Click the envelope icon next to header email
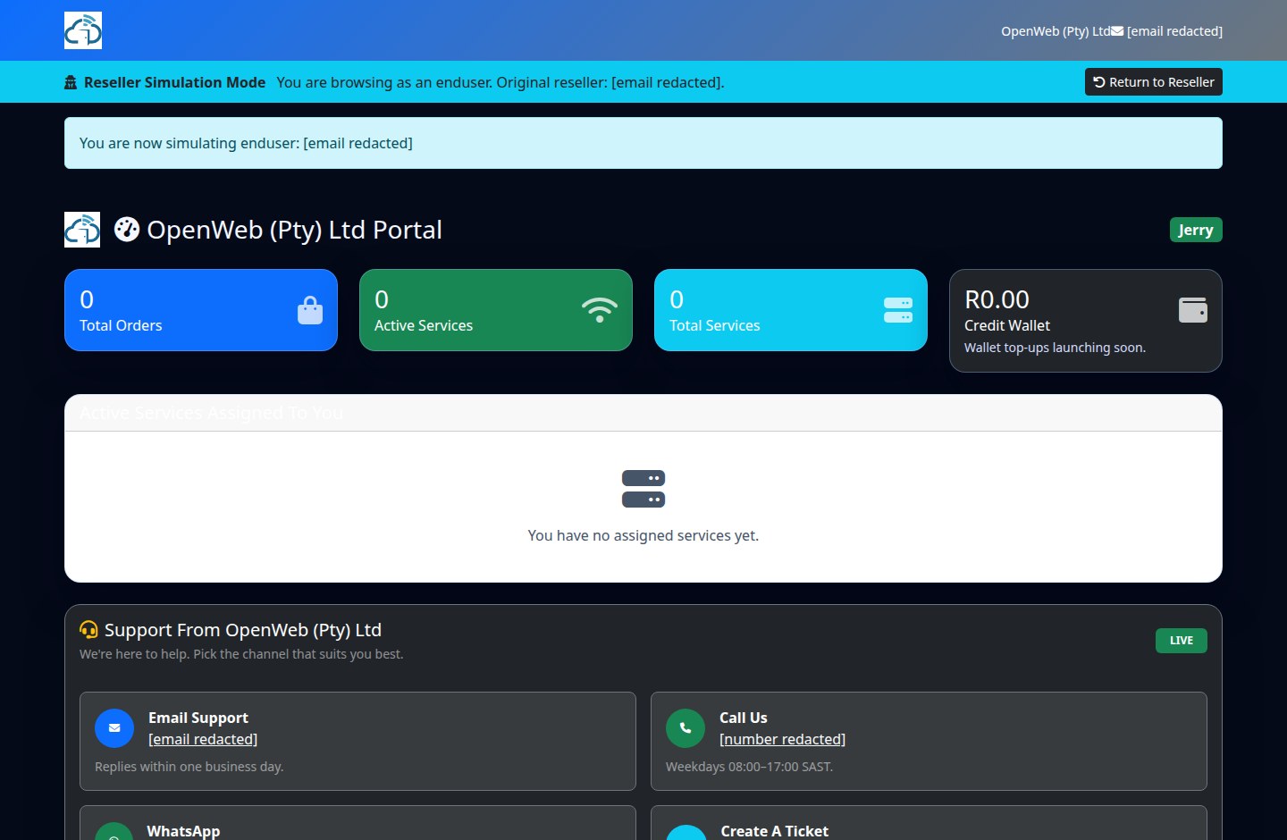This screenshot has height=840, width=1287. 1117,31
